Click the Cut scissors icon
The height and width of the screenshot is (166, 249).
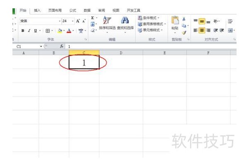tap(184, 19)
